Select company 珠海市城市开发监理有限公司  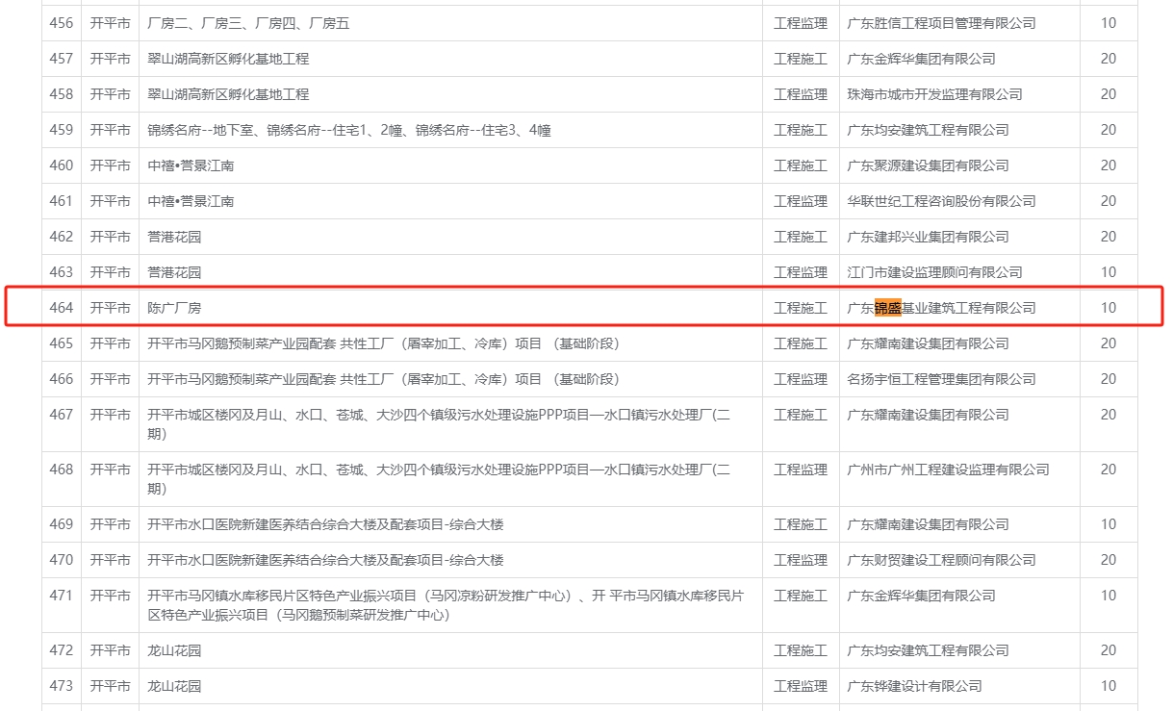point(934,94)
